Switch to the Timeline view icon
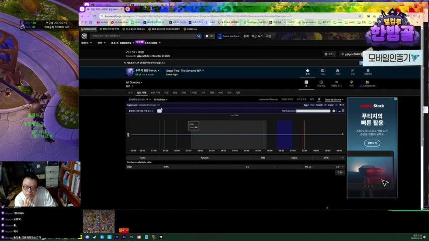429x241 pixels. (x=321, y=83)
